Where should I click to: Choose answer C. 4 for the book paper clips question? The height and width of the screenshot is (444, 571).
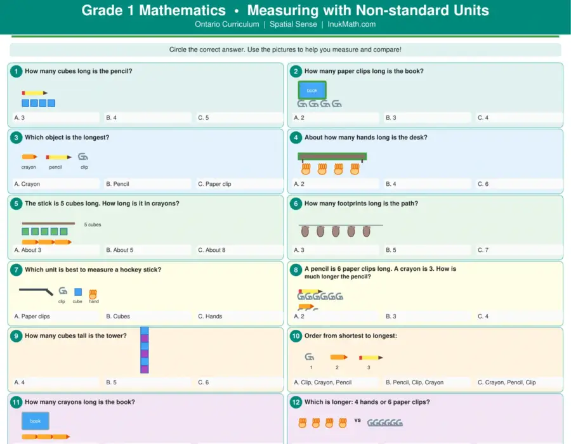point(519,117)
